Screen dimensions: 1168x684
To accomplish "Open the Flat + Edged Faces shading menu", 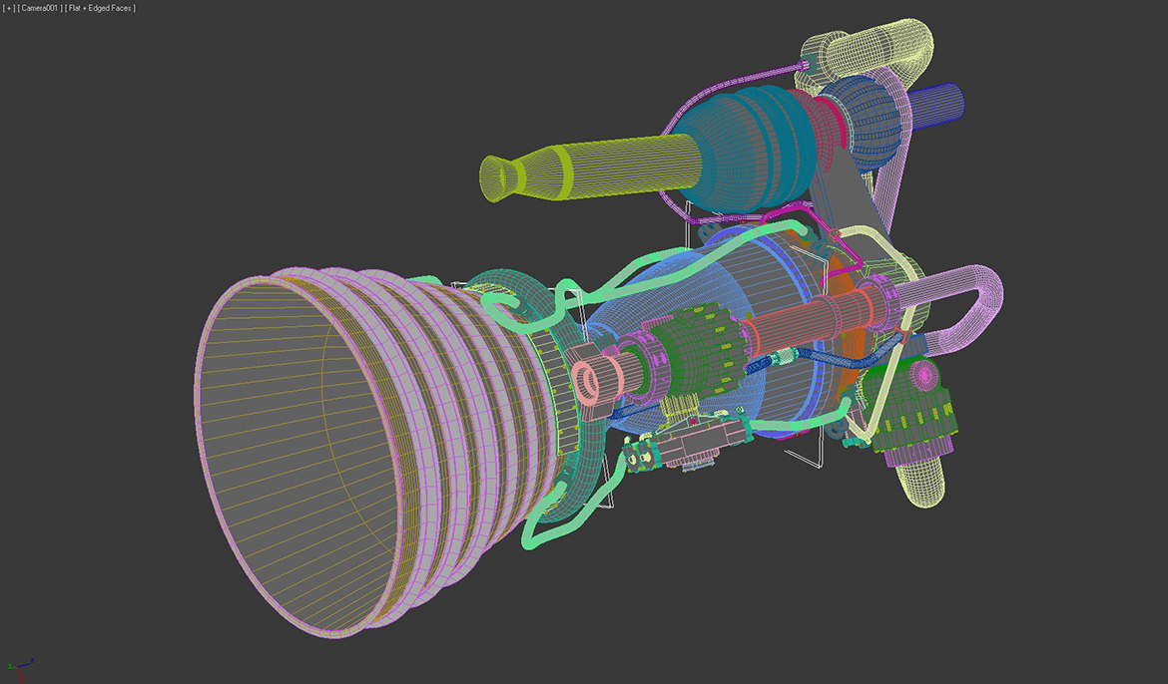I will coord(100,7).
